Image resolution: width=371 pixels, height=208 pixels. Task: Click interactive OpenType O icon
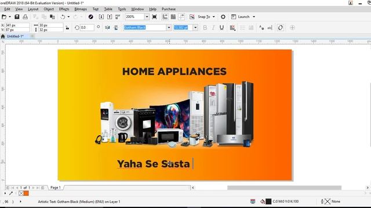pyautogui.click(x=281, y=28)
